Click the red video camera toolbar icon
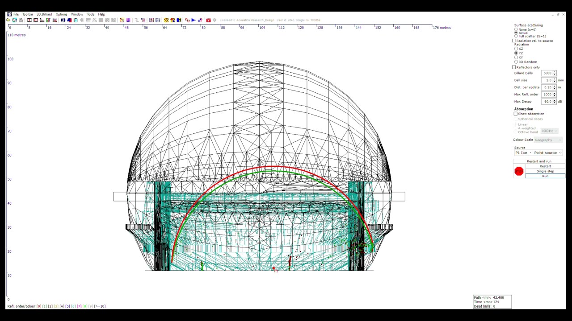This screenshot has height=321, width=572. (x=208, y=20)
